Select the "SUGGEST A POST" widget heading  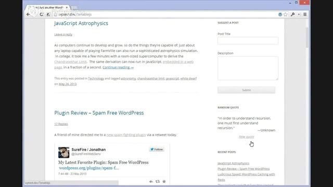[228, 23]
